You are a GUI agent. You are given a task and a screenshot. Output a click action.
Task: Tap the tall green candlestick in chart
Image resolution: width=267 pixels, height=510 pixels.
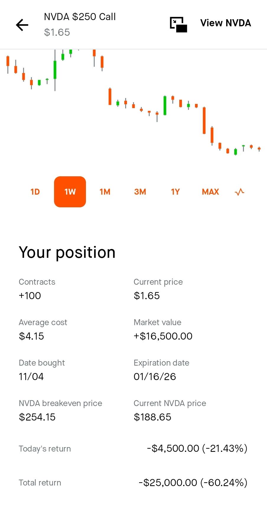pyautogui.click(x=55, y=70)
